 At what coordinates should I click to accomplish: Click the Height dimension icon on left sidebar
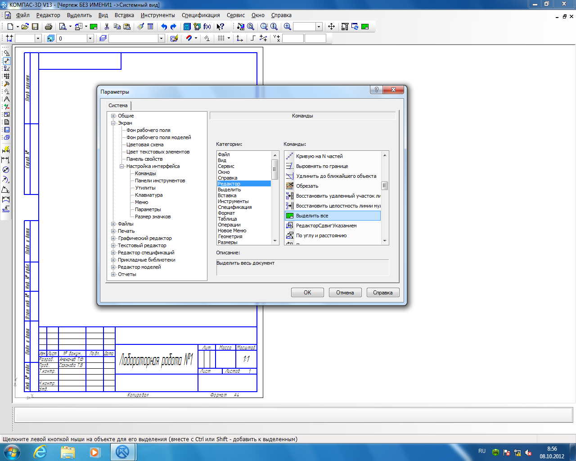[x=6, y=209]
